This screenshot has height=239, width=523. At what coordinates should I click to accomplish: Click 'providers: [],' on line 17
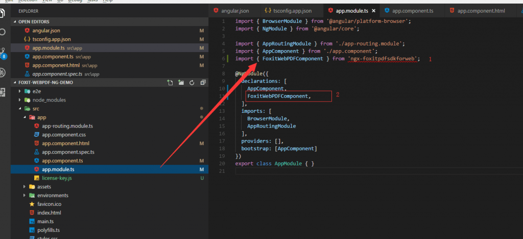[262, 141]
